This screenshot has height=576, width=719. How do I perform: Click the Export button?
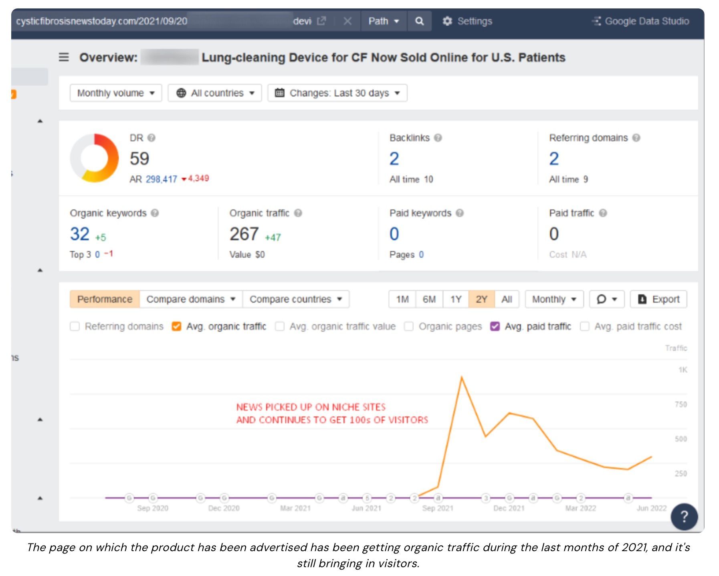pos(658,299)
